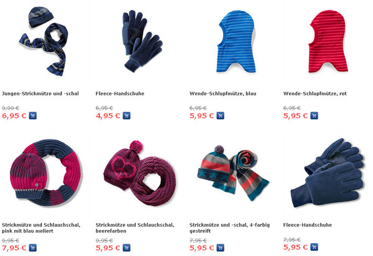The width and height of the screenshot is (373, 256).
Task: Add 4-farbig gestreift Strickmütze set to cart
Action: [x=220, y=248]
